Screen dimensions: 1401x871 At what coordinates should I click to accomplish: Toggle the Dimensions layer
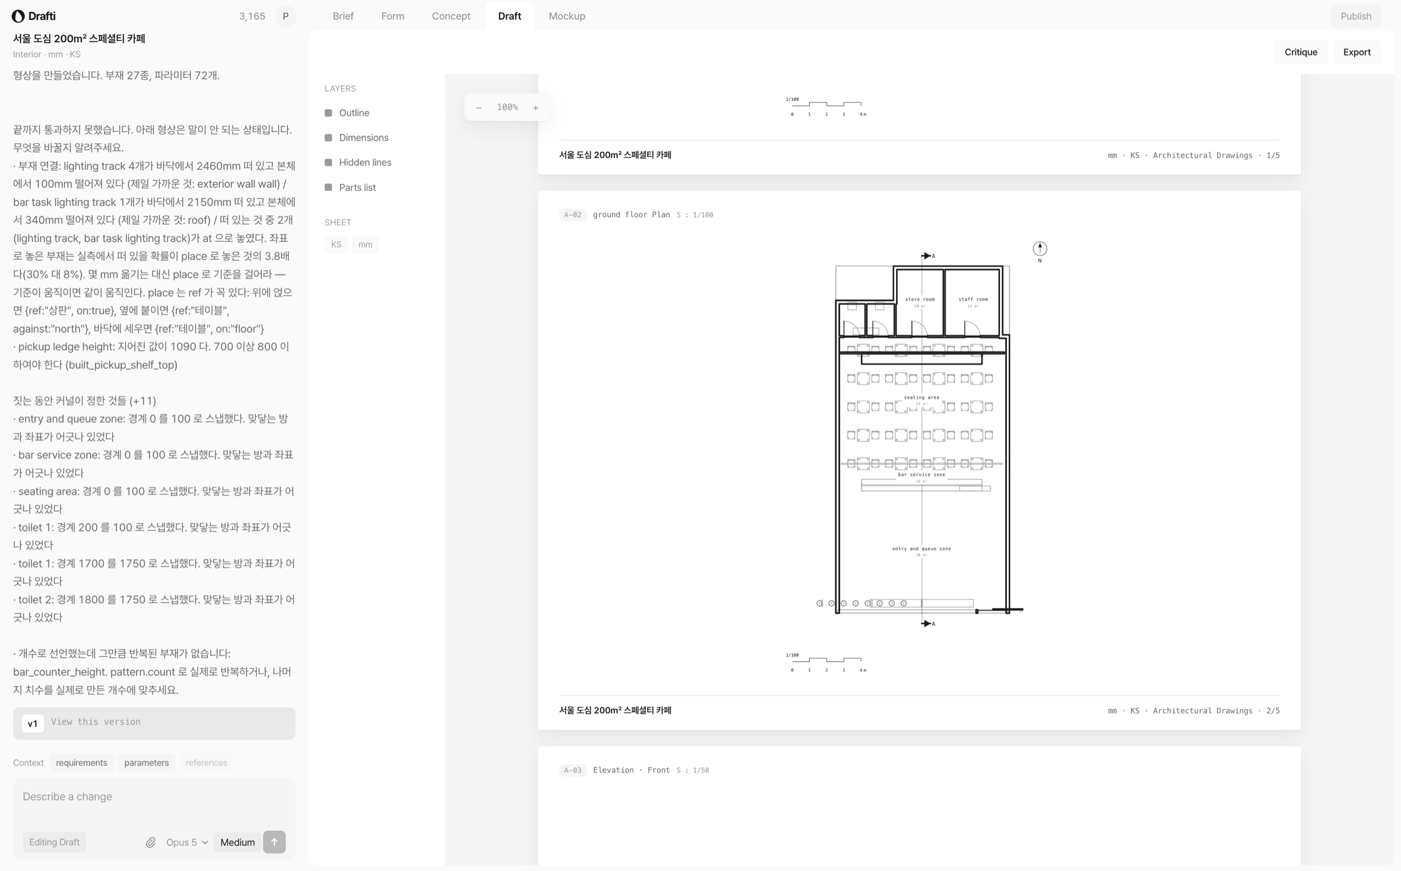(x=356, y=138)
